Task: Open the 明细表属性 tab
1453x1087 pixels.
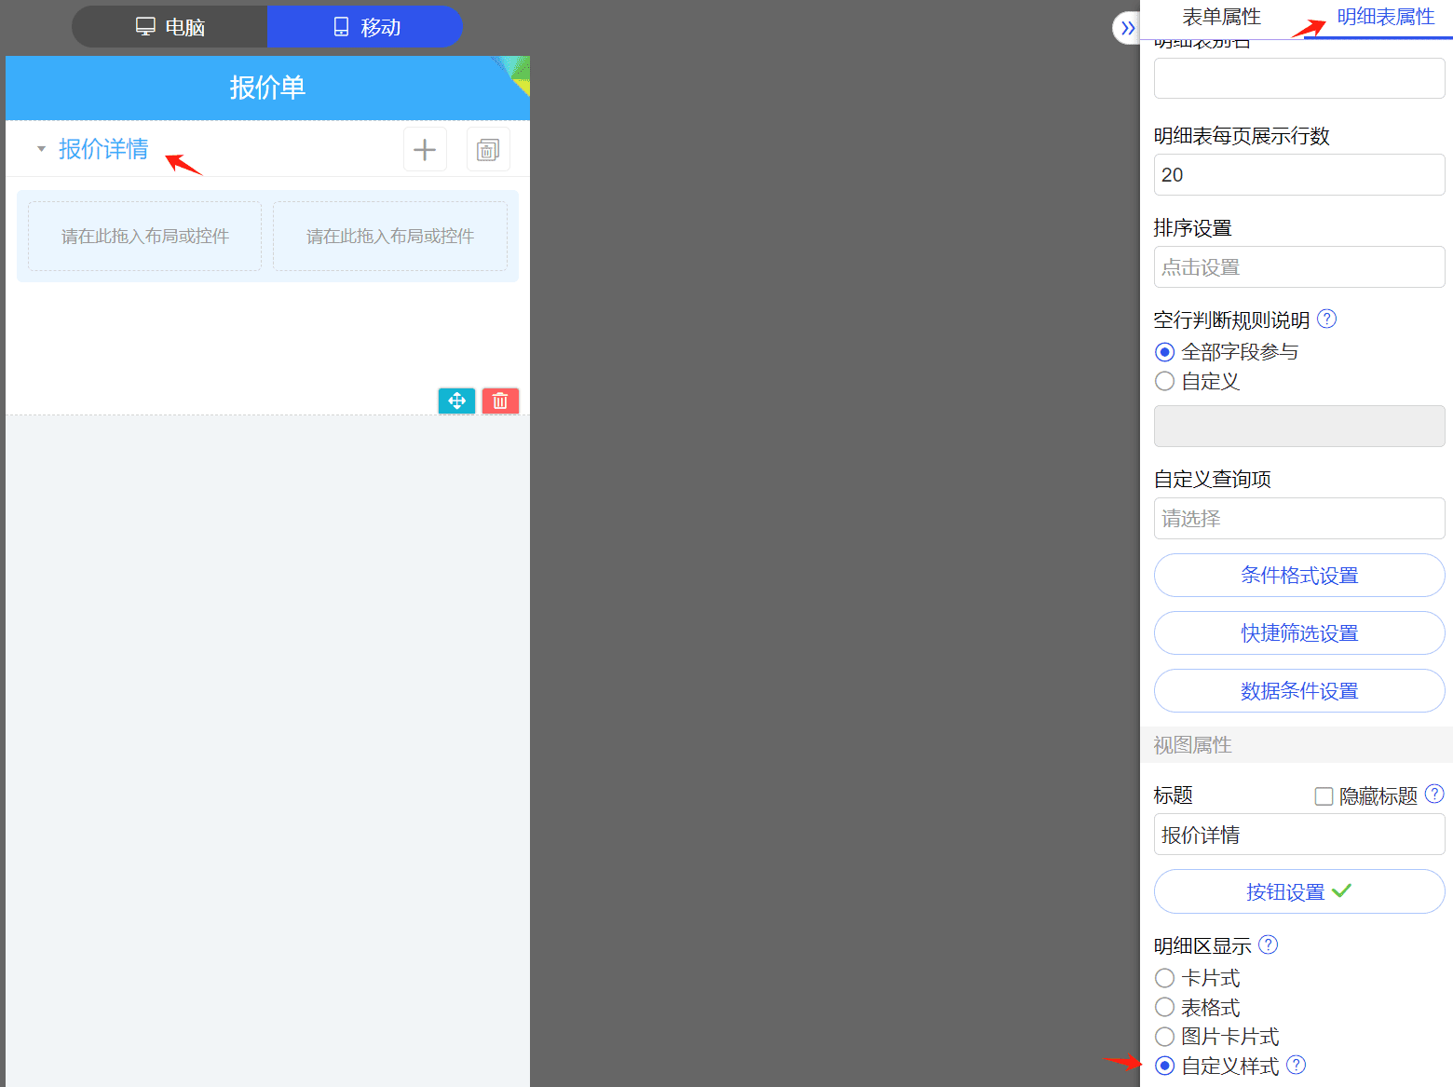Action: [1385, 17]
